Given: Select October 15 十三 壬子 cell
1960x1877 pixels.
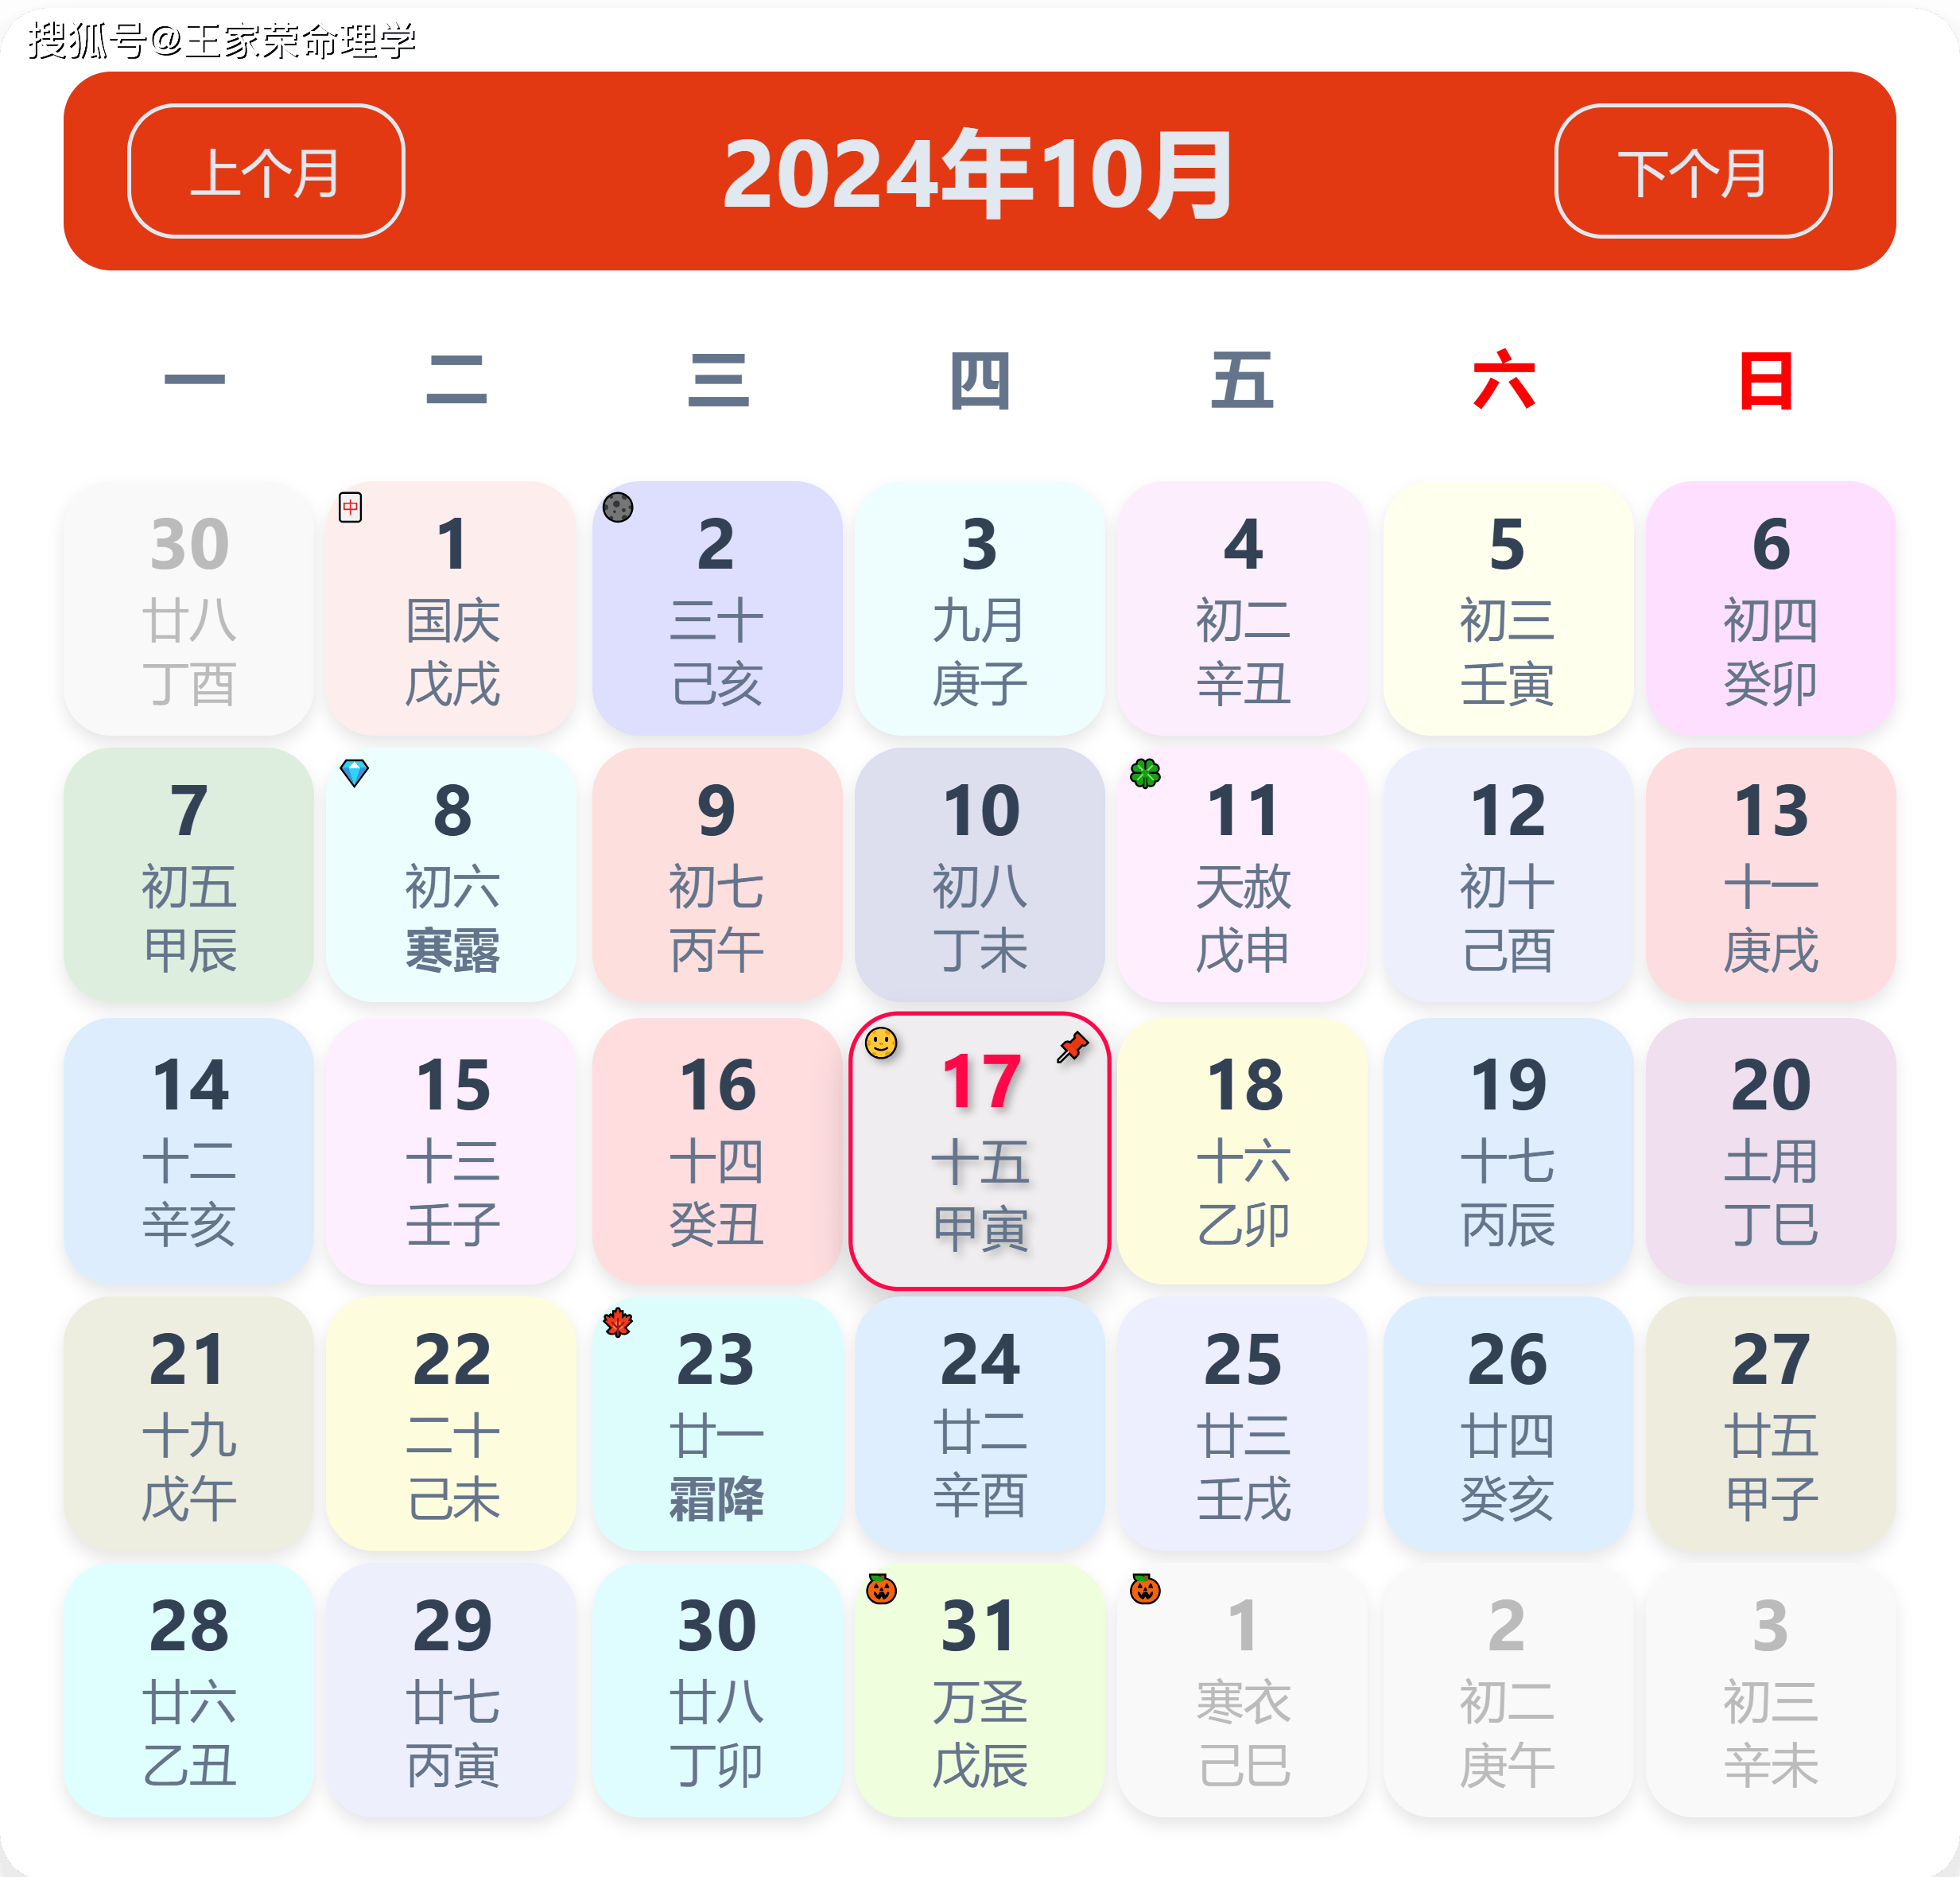Looking at the screenshot, I should click(x=452, y=1151).
